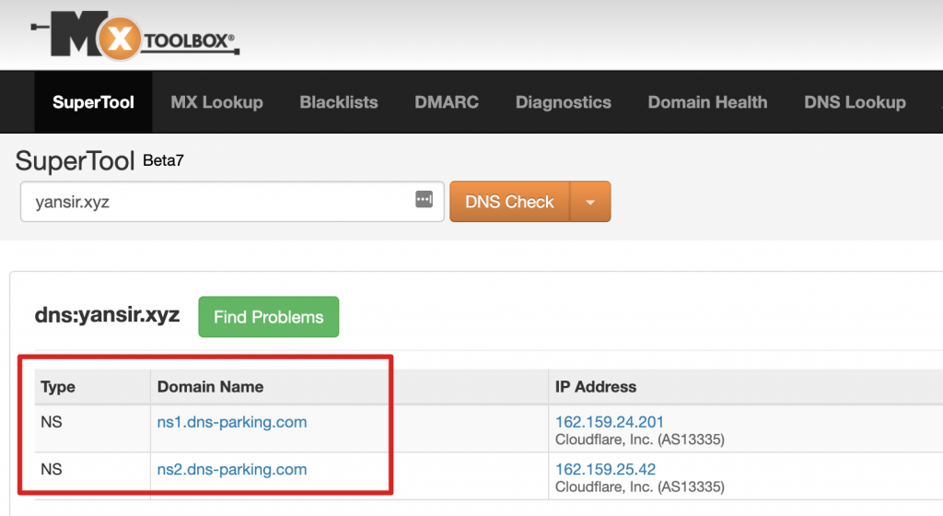This screenshot has height=516, width=943.
Task: Navigate to the Domain Health tab
Action: click(707, 102)
